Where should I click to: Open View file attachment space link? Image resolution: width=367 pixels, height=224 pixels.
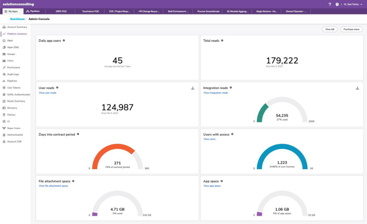(53, 186)
